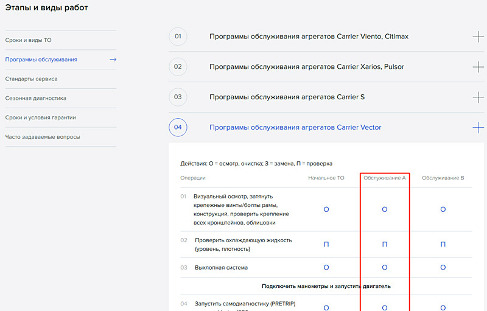Image resolution: width=487 pixels, height=311 pixels.
Task: Click 'О' mark for Выхлопная система under Начальное ТО
Action: point(326,268)
